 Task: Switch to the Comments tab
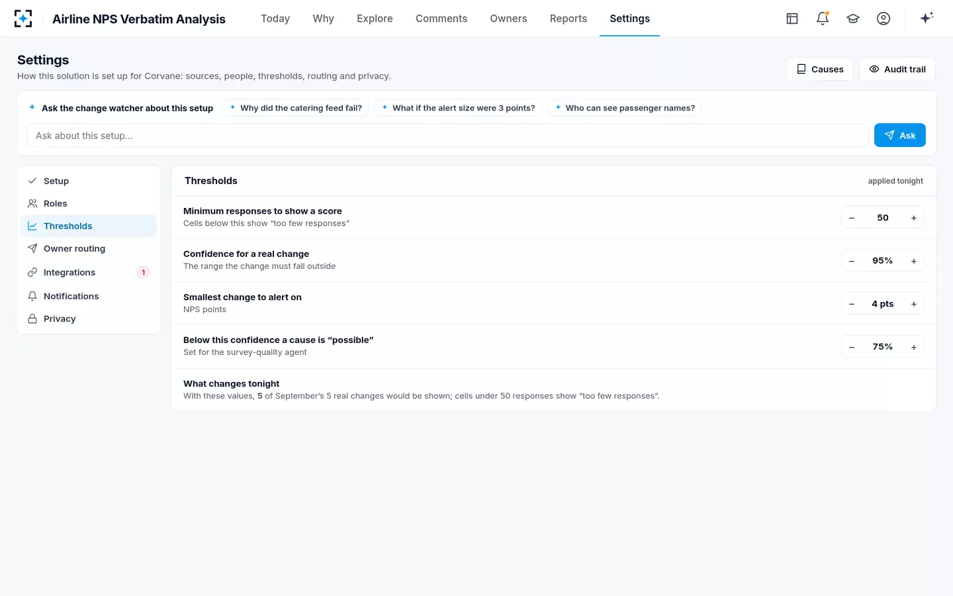click(441, 19)
